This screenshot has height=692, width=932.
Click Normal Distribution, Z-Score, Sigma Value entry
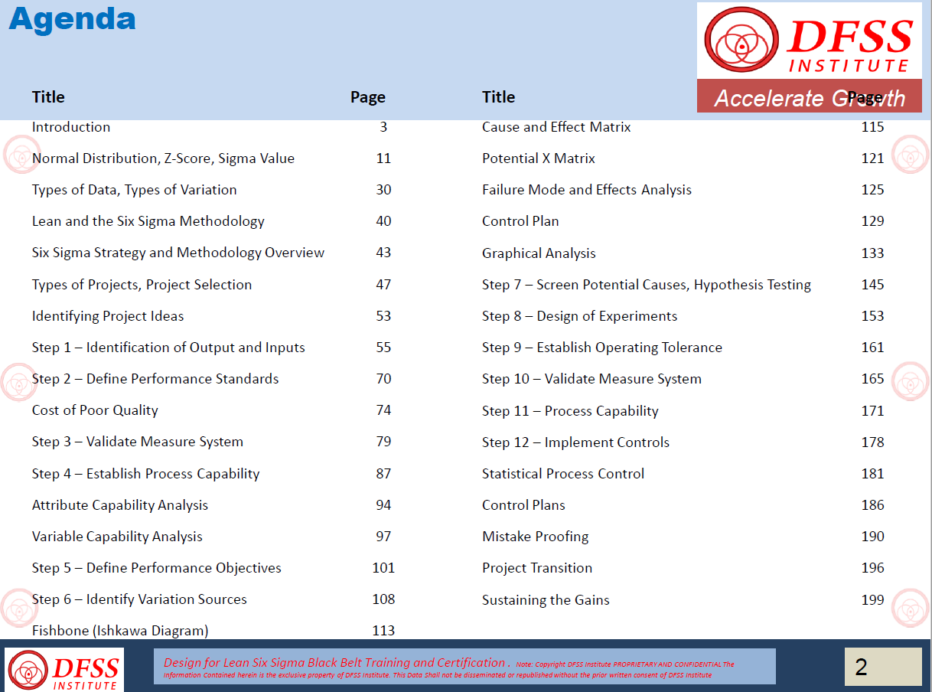click(x=163, y=158)
